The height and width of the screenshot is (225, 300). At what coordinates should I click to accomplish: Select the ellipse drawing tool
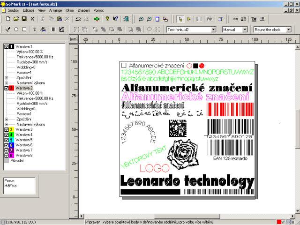(x=16, y=30)
